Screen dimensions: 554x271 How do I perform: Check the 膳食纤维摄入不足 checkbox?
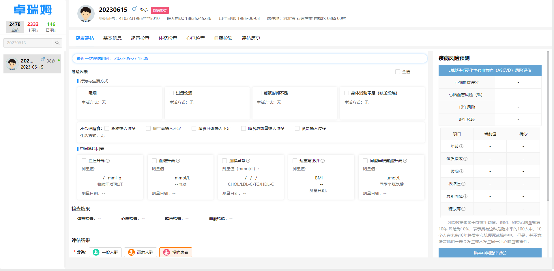[194, 128]
